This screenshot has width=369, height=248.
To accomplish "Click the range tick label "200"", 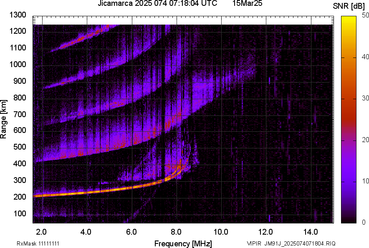I will pyautogui.click(x=20, y=197).
